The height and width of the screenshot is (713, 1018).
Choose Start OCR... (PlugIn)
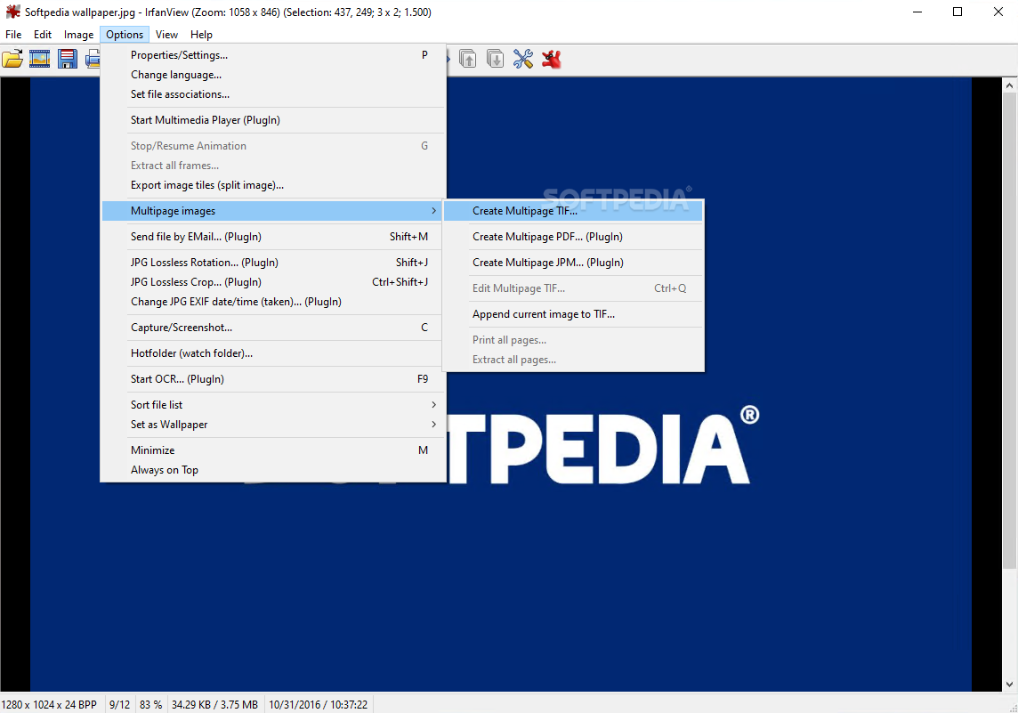coord(273,379)
